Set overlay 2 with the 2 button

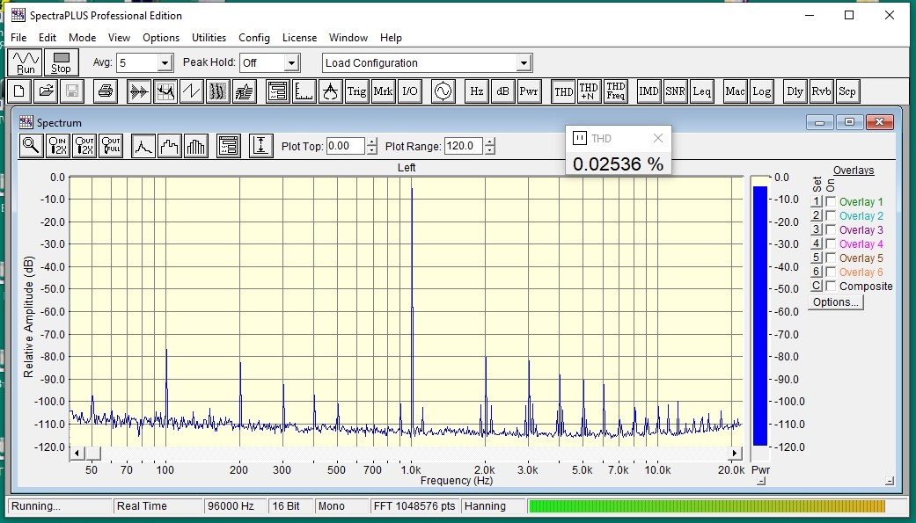[x=817, y=215]
